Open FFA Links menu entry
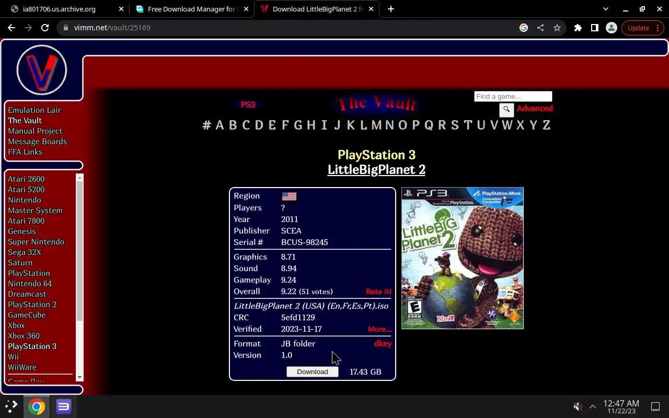 pyautogui.click(x=25, y=152)
